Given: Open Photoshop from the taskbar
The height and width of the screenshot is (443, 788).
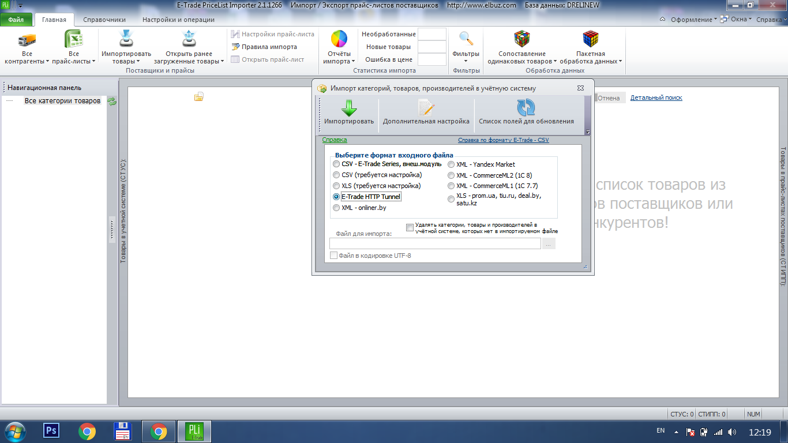Looking at the screenshot, I should [51, 431].
